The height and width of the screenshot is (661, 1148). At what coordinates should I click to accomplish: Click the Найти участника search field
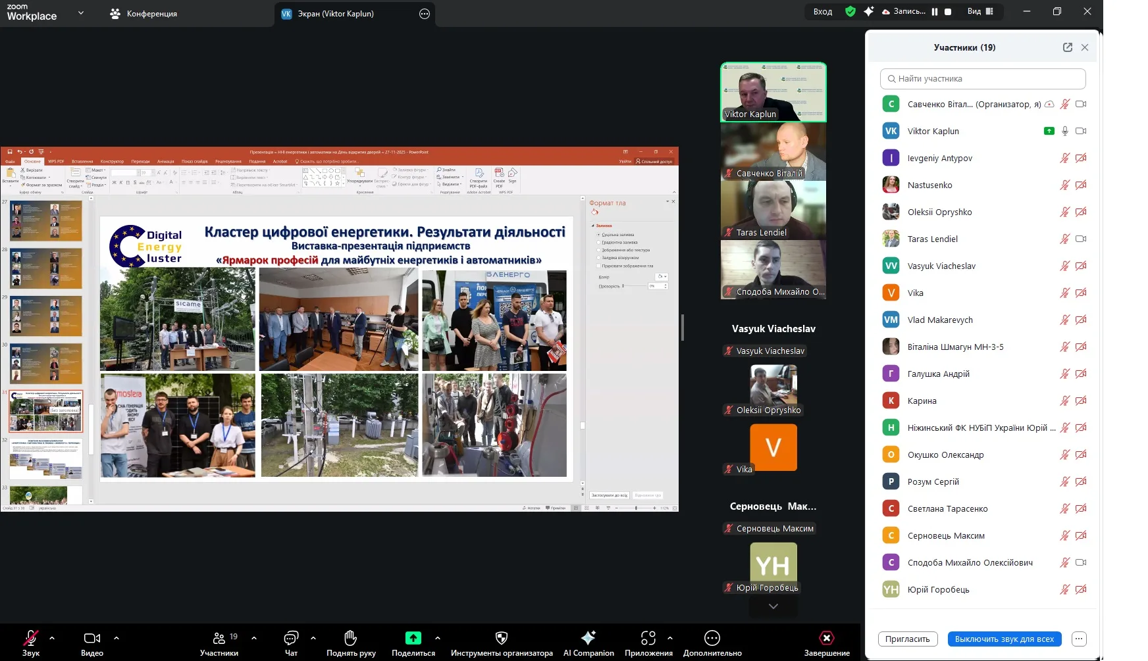coord(982,79)
